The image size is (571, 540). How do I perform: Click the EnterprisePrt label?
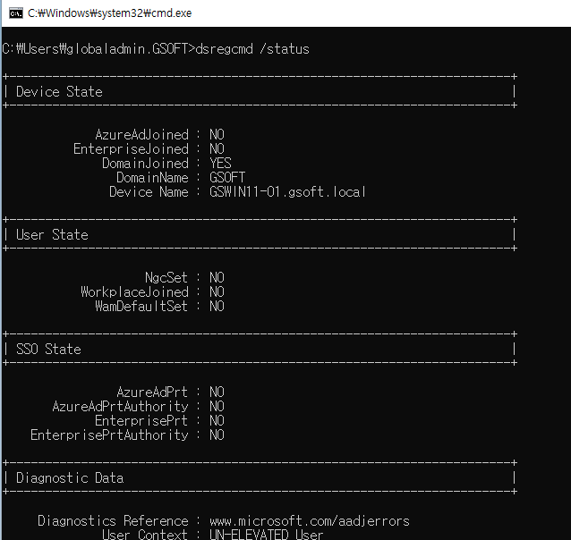coord(141,421)
